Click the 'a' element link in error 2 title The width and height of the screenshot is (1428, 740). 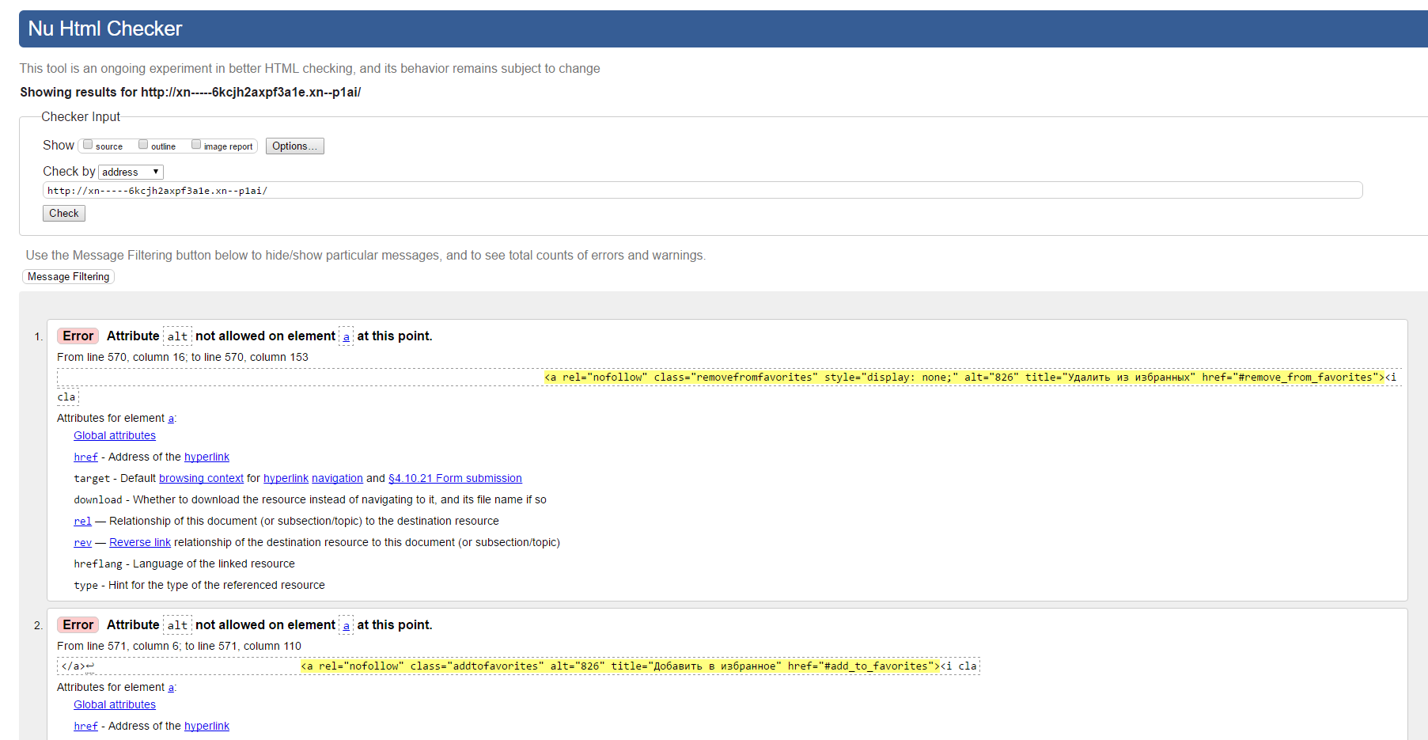pyautogui.click(x=346, y=625)
